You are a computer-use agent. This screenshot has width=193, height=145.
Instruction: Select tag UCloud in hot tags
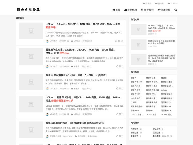164,90
